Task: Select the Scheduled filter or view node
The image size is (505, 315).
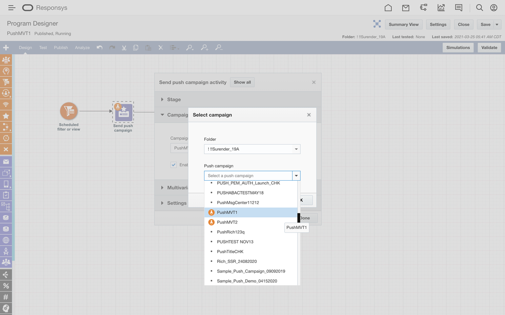Action: pos(69,111)
